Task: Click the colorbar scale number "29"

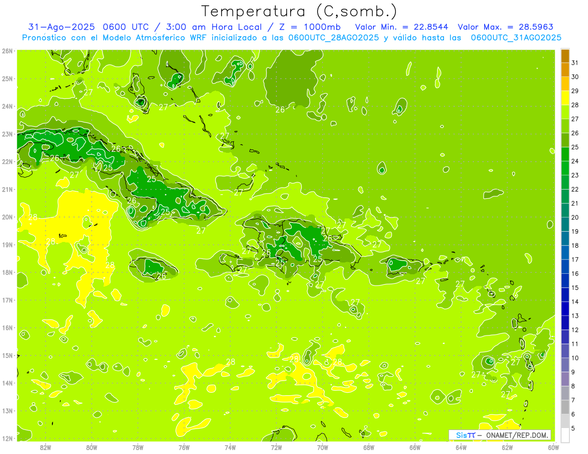Action: tap(575, 91)
